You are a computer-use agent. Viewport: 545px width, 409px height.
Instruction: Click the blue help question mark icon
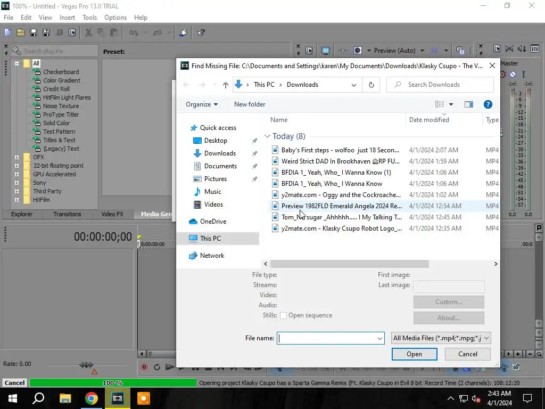(x=488, y=104)
